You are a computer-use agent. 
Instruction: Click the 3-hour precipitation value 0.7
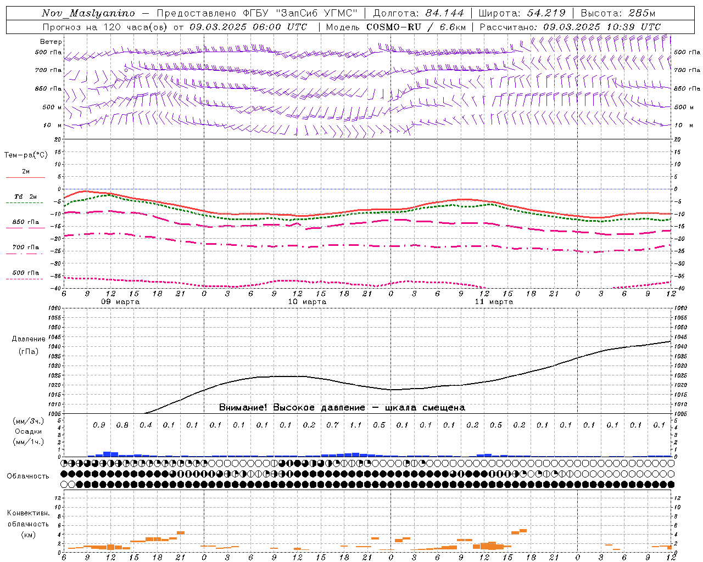[332, 425]
